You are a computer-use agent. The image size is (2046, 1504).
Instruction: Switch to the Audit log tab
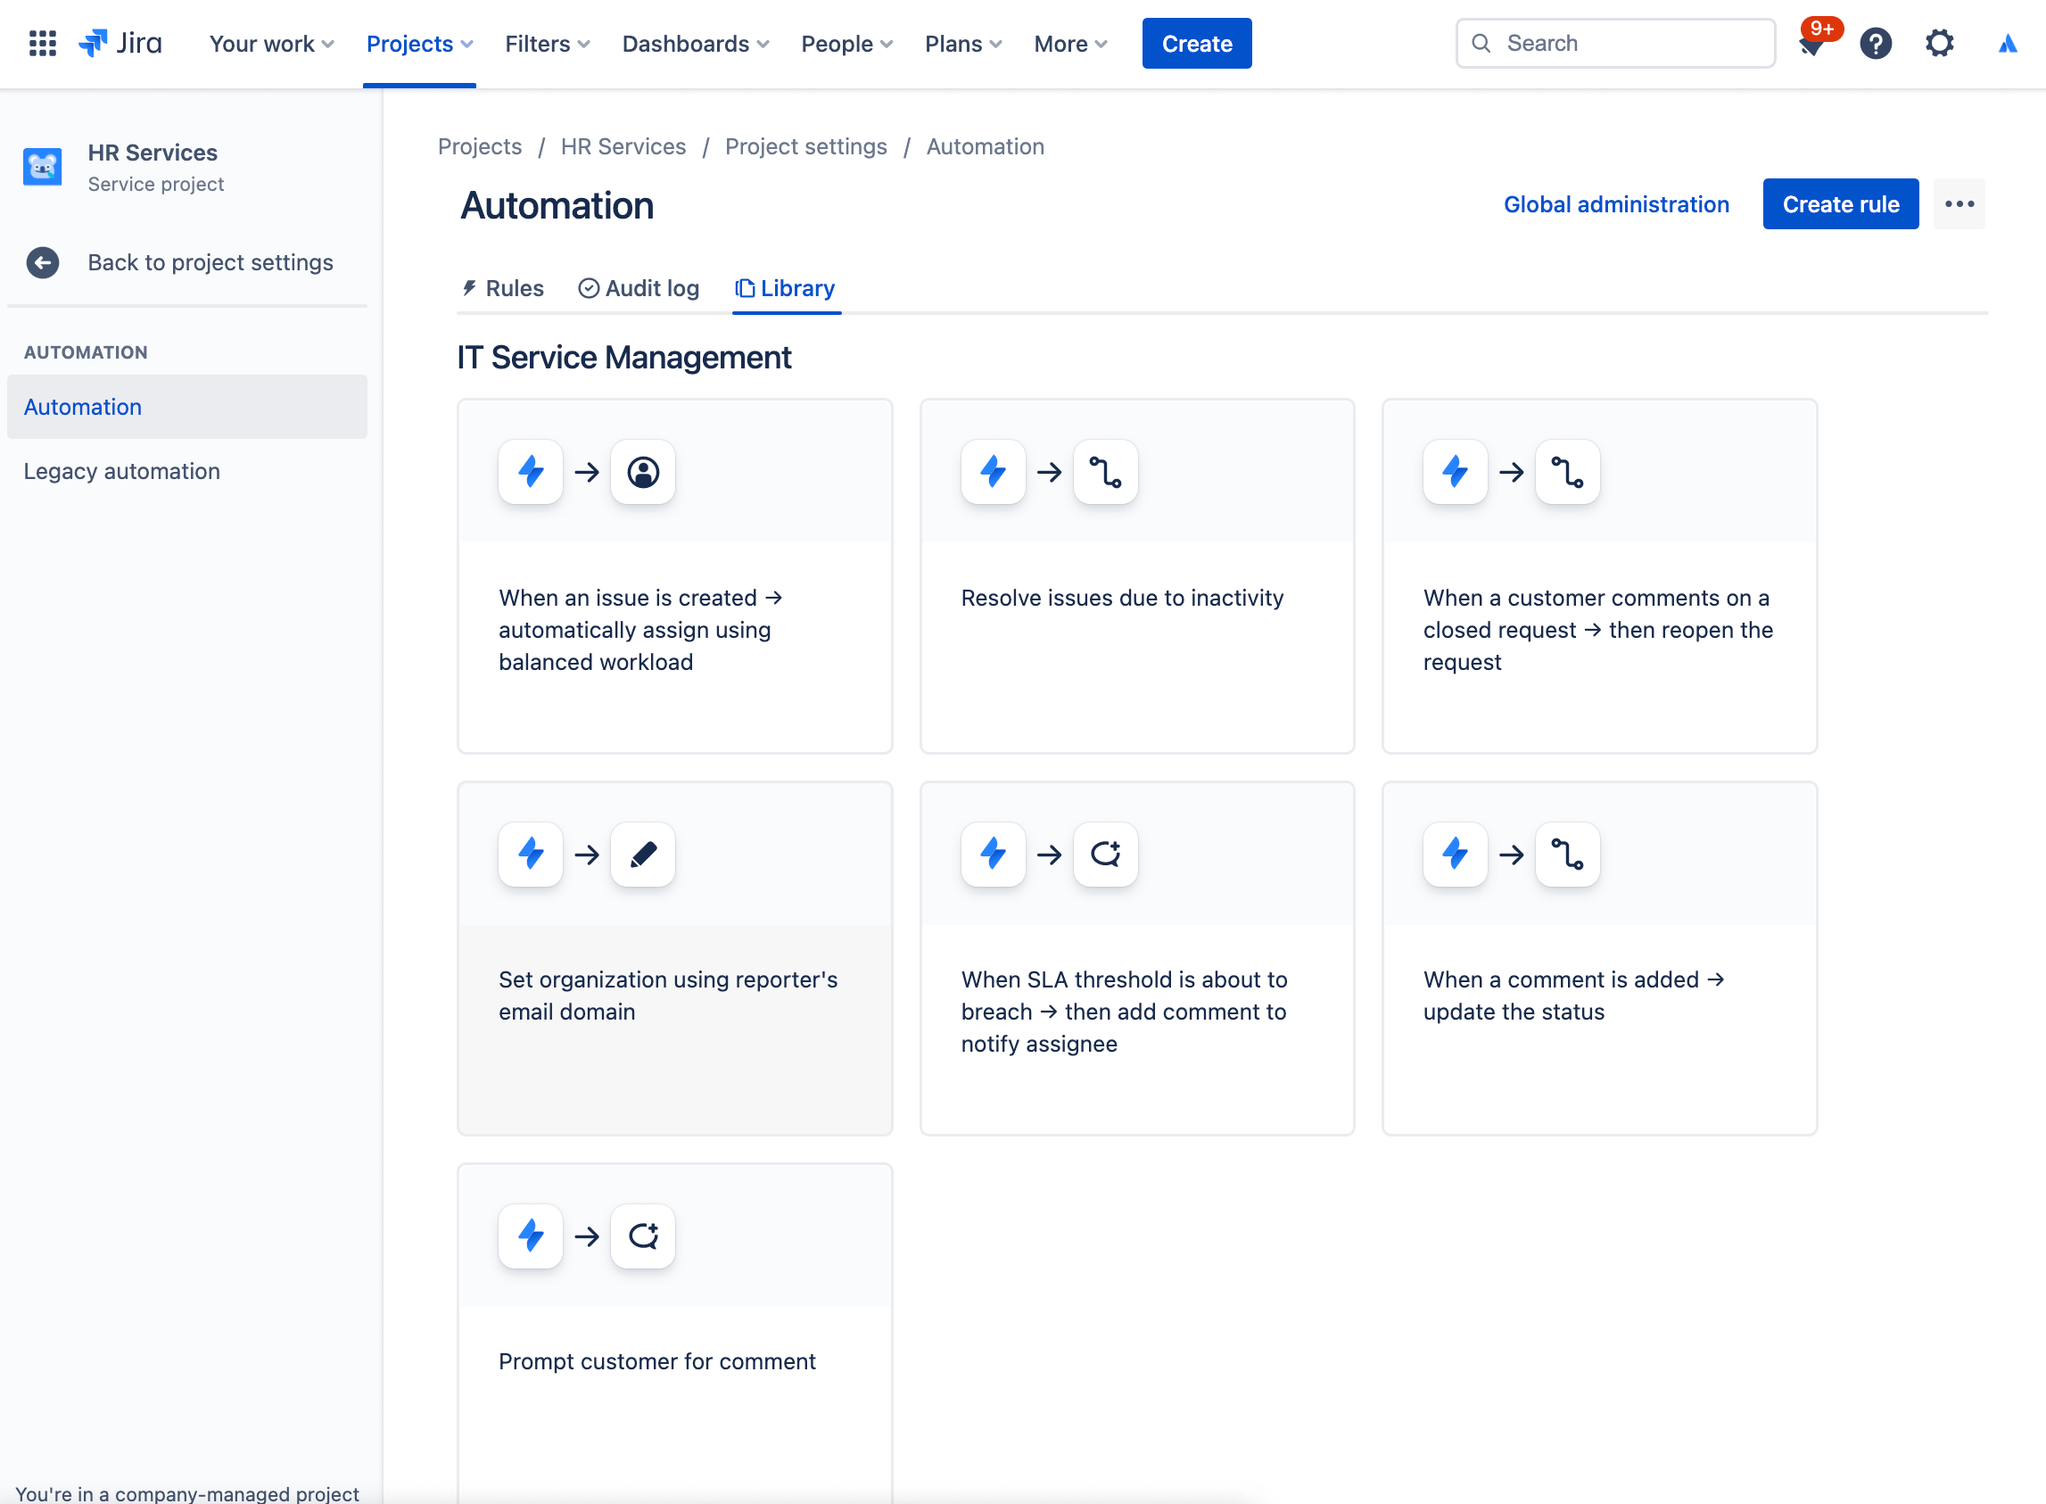pyautogui.click(x=639, y=287)
